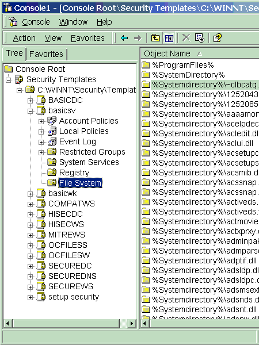259x345 pixels.
Task: Click the Registry folder icon
Action: [x=52, y=172]
